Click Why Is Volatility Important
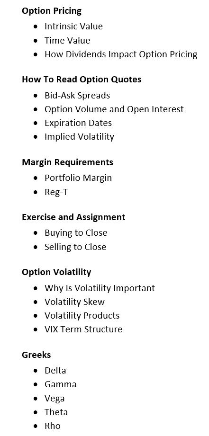The width and height of the screenshot is (209, 436). pos(100,288)
